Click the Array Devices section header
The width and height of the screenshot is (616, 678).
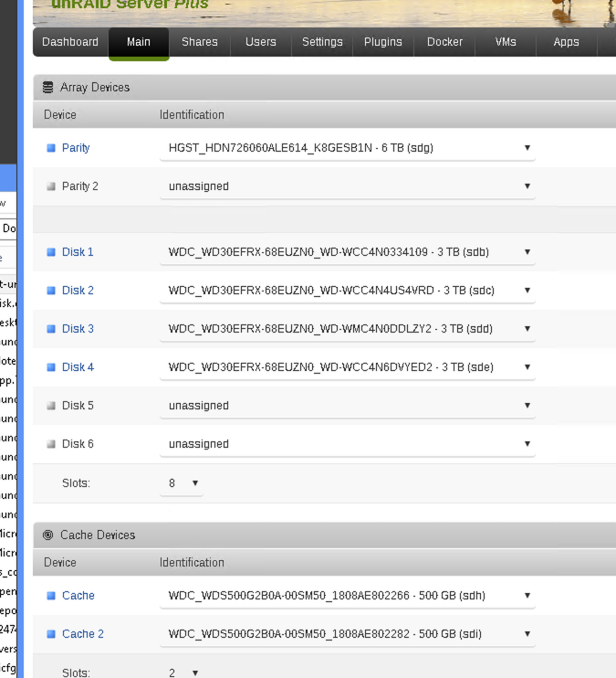324,88
